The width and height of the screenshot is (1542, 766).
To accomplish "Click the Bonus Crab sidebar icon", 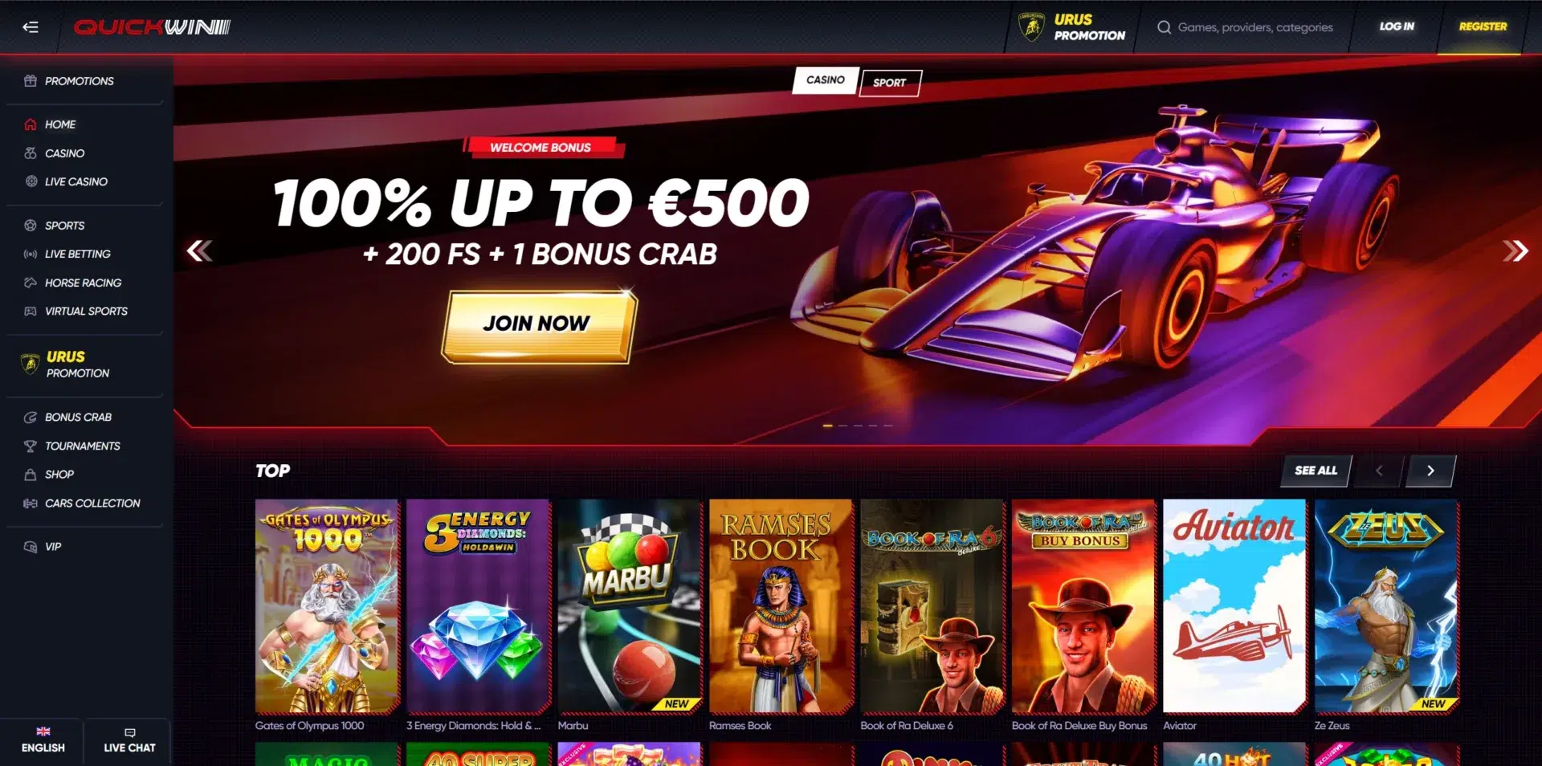I will 31,418.
